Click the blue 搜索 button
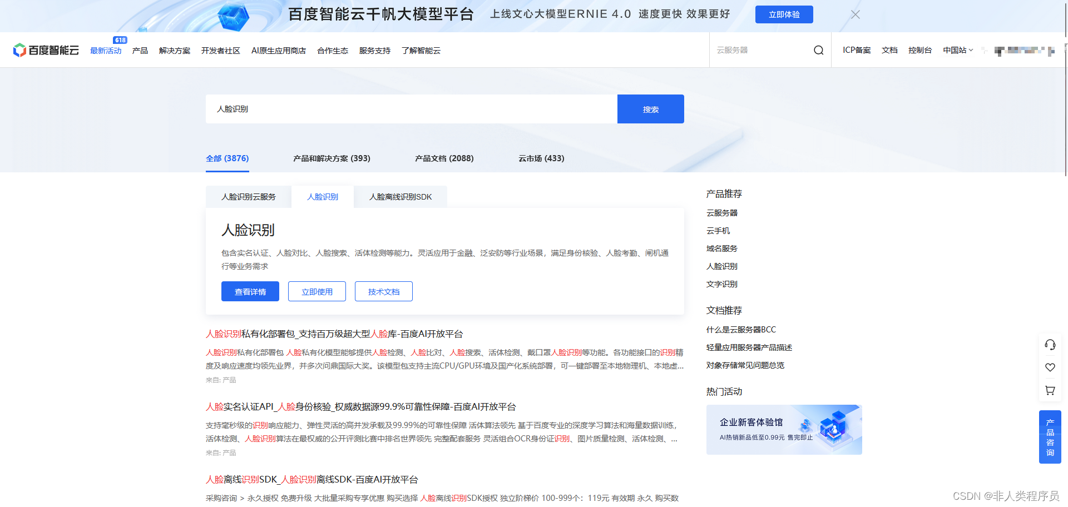Viewport: 1068px width, 507px height. tap(651, 109)
